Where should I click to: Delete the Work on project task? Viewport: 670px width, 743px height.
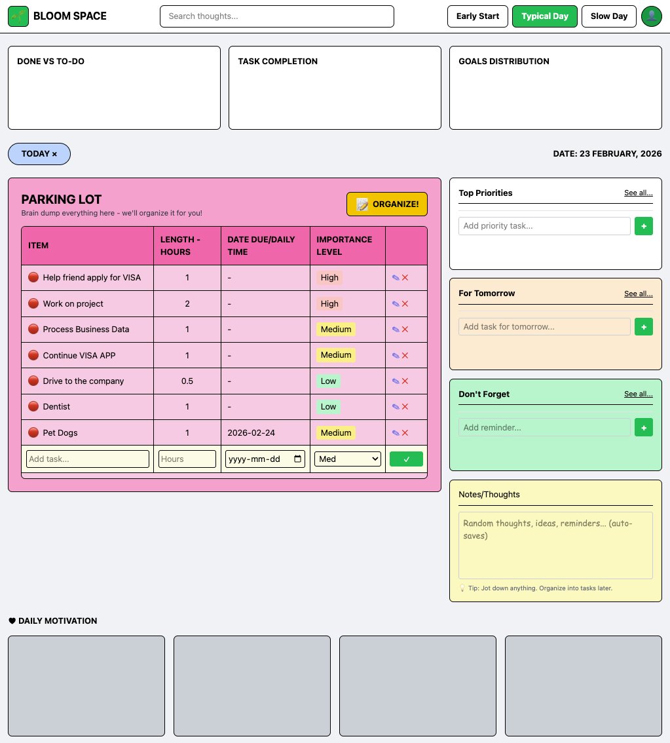point(405,304)
